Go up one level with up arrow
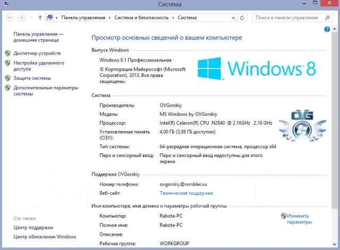This screenshot has height=250, width=340. point(40,18)
